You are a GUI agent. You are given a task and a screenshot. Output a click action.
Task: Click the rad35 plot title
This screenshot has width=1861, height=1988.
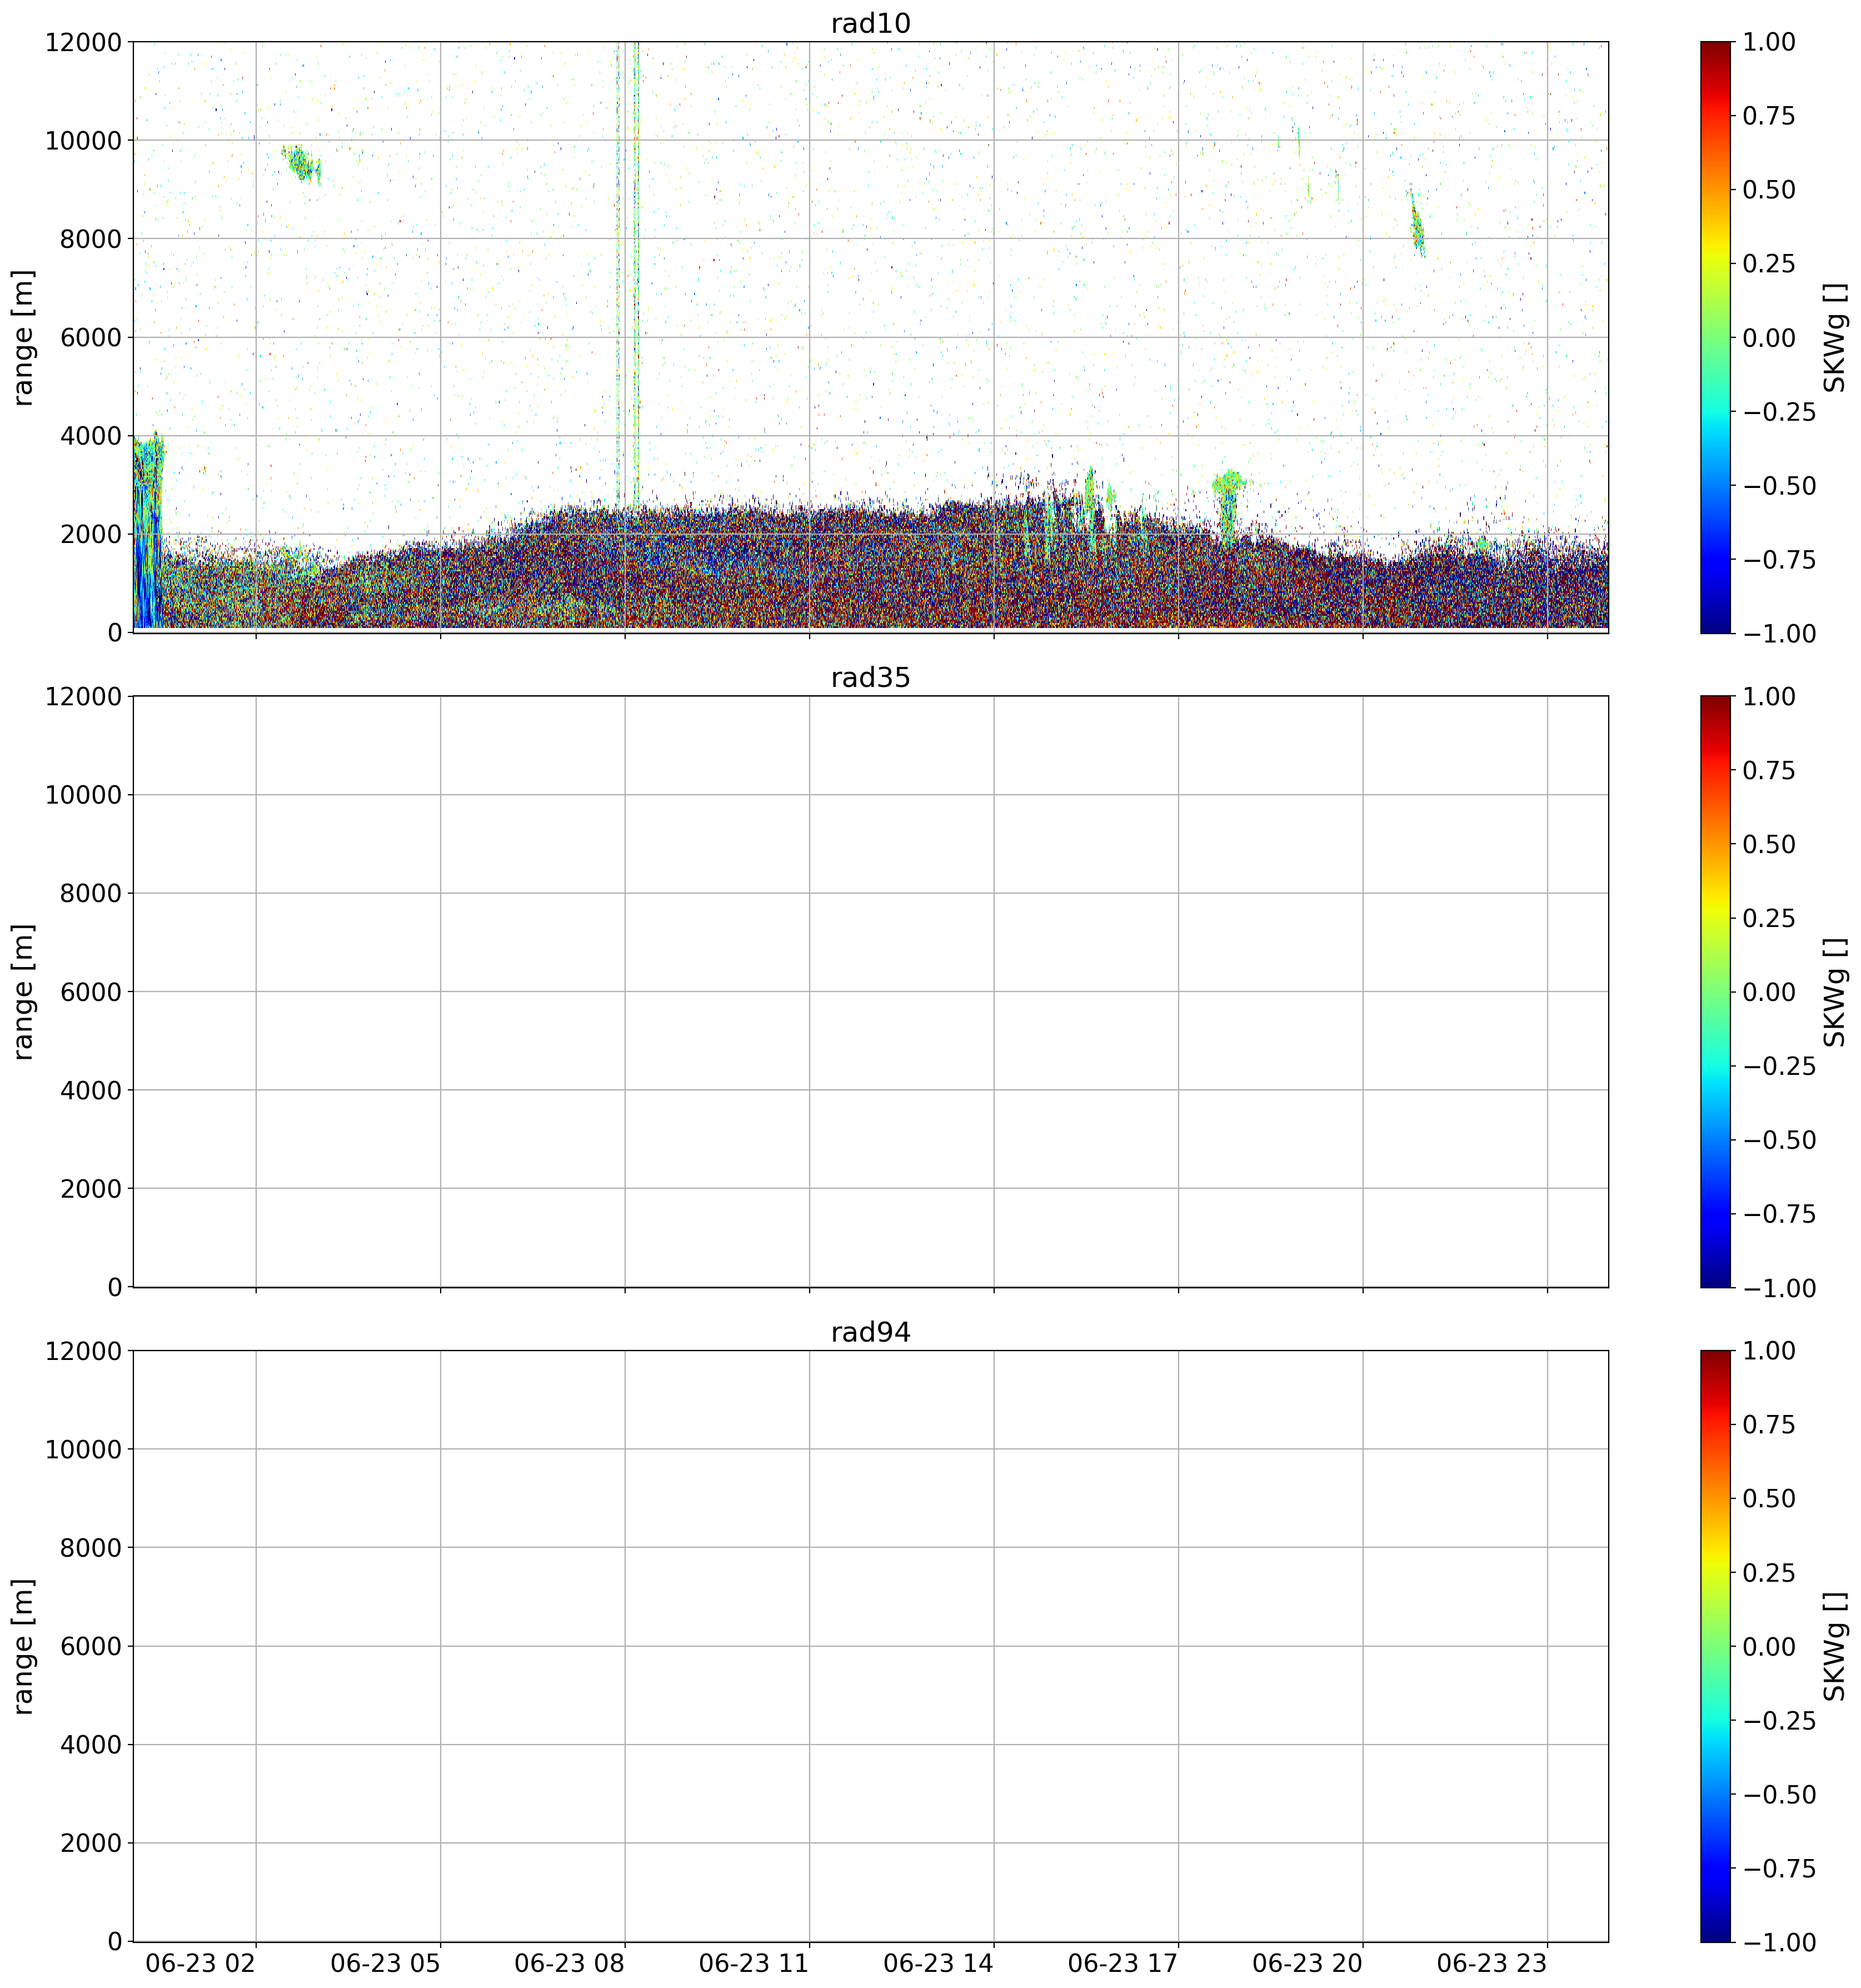tap(870, 678)
